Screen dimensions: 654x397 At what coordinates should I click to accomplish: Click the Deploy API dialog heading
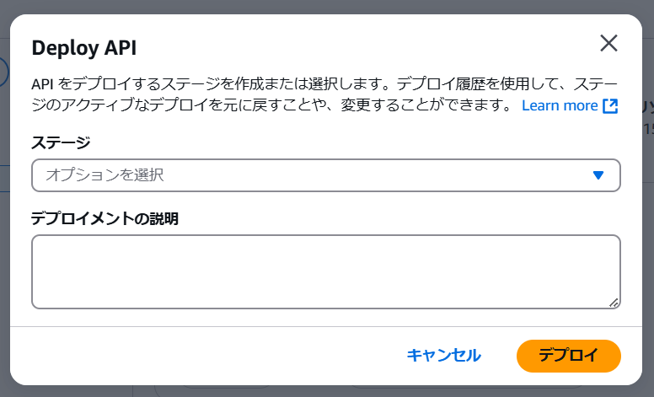point(83,47)
